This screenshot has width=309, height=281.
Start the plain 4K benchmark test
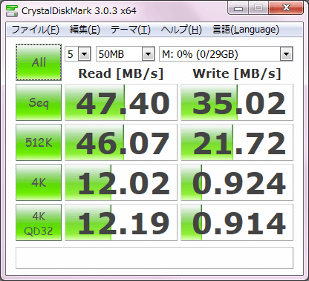[39, 182]
